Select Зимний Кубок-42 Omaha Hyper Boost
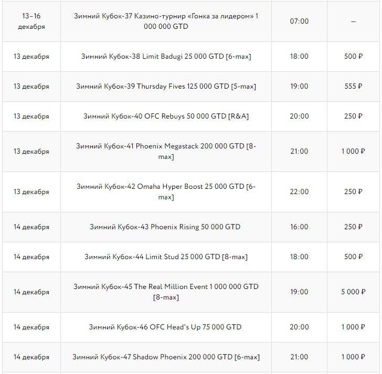382x374 pixels. [x=166, y=191]
